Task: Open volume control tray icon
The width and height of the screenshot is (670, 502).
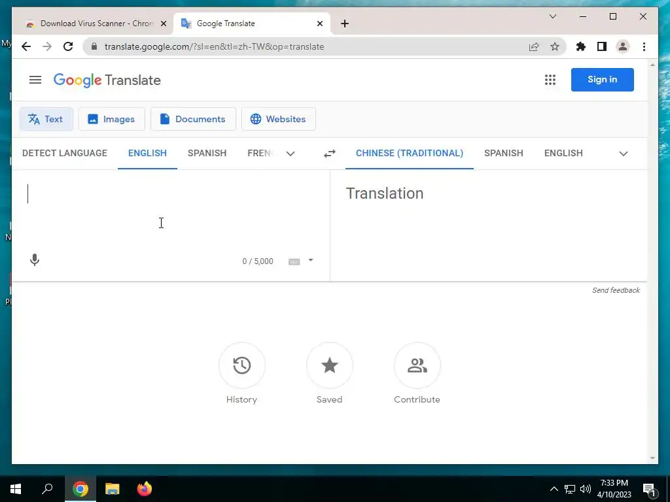Action: click(586, 489)
